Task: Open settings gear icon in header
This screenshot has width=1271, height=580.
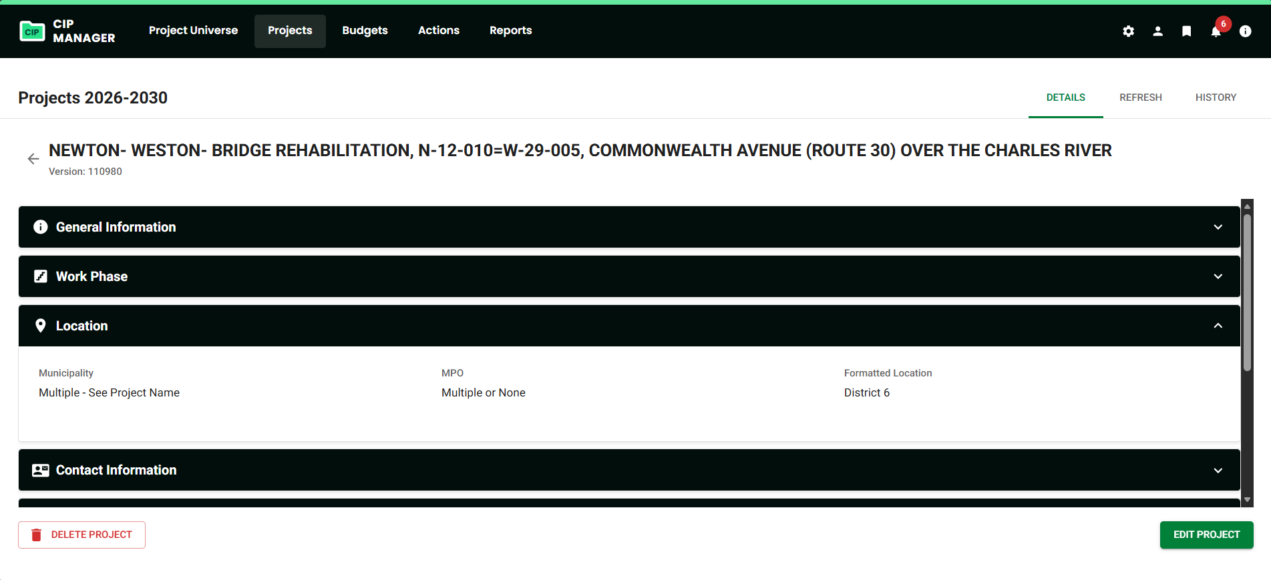Action: pyautogui.click(x=1128, y=31)
